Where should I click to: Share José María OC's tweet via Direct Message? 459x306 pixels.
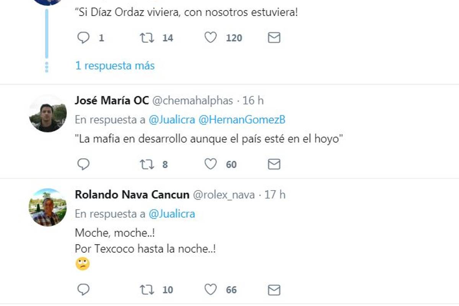click(x=273, y=164)
